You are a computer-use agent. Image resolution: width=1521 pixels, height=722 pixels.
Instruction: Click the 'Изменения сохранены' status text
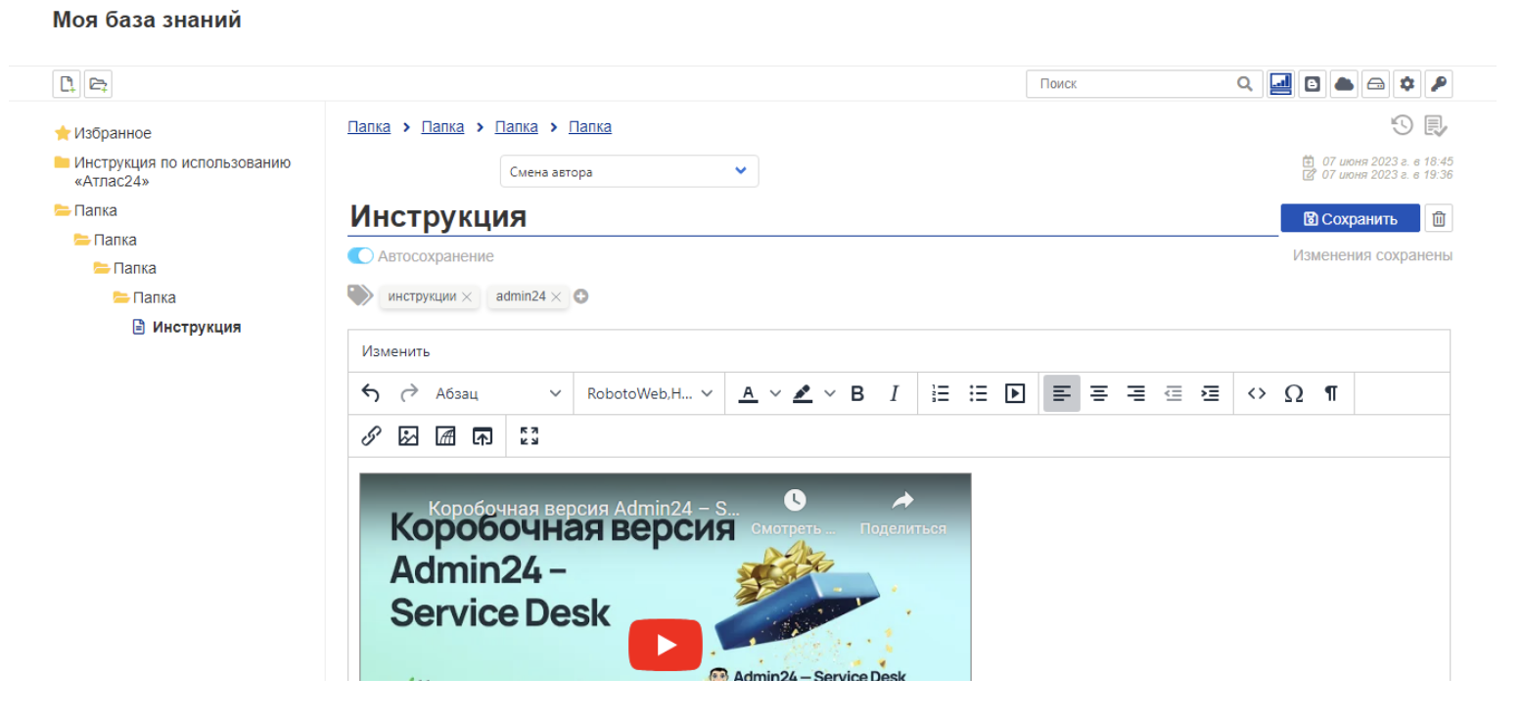click(x=1372, y=255)
